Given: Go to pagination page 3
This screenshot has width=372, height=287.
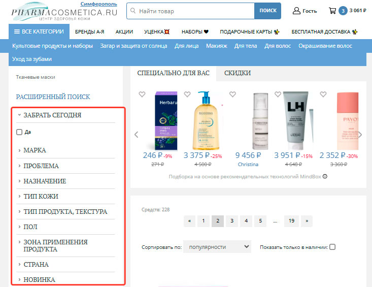Looking at the screenshot, I should (x=232, y=221).
